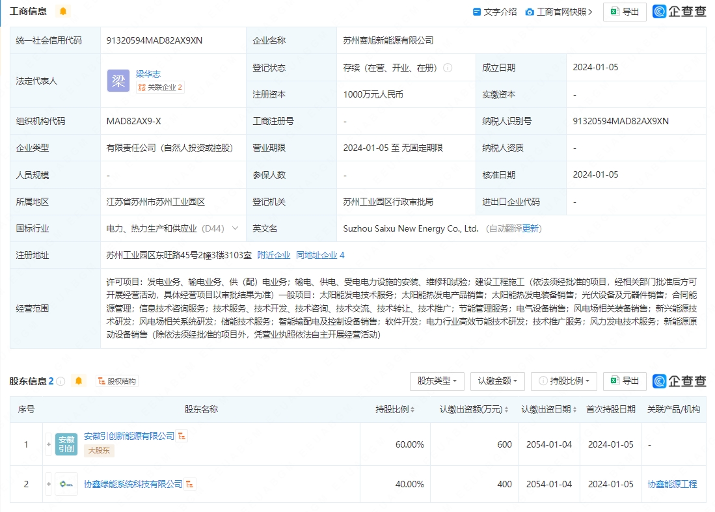This screenshot has width=715, height=512.
Task: Open 文字介绍 at the top
Action: coord(494,12)
